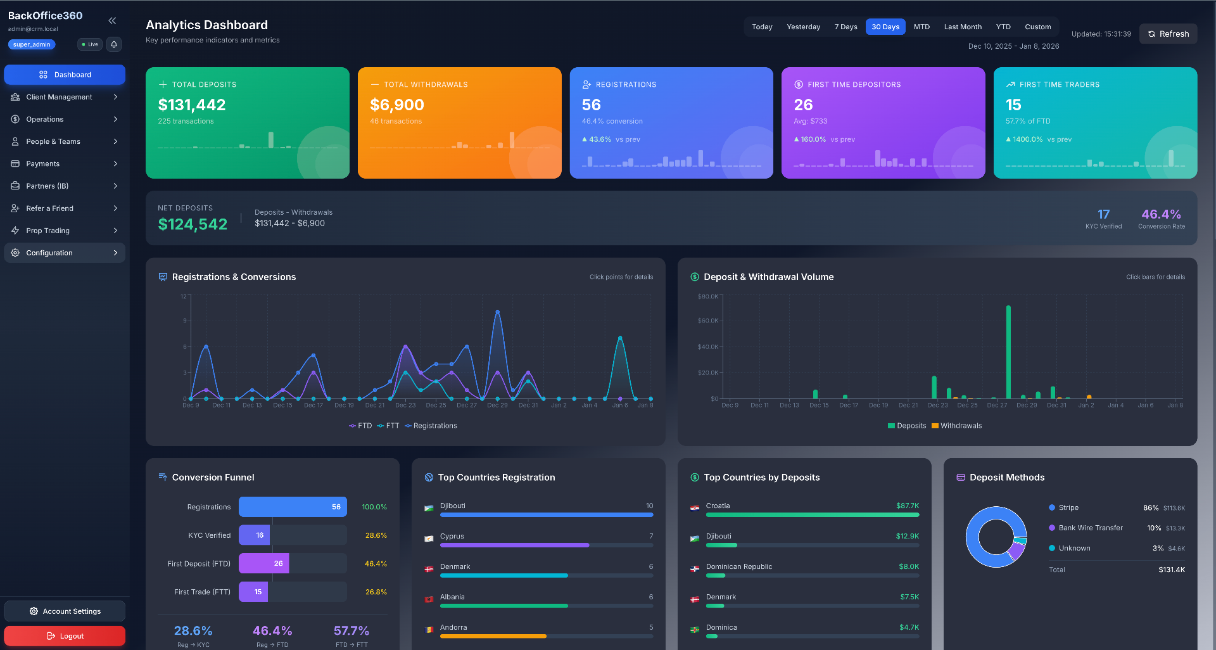Click the Operations dollar icon in sidebar
1216x650 pixels.
pos(15,119)
